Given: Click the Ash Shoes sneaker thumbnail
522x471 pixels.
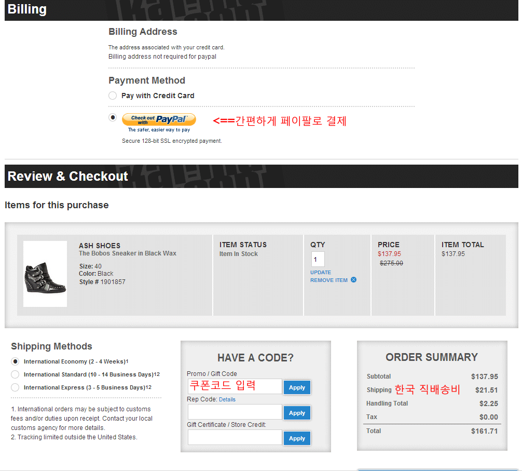Looking at the screenshot, I should pos(45,274).
